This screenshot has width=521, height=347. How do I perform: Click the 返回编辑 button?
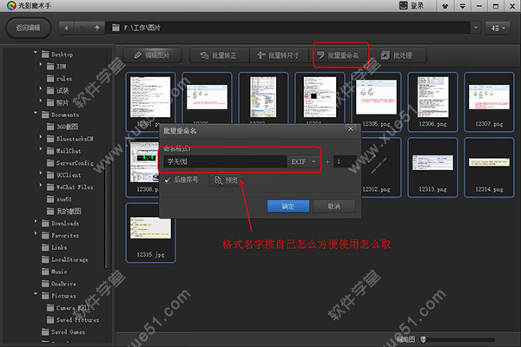[29, 28]
